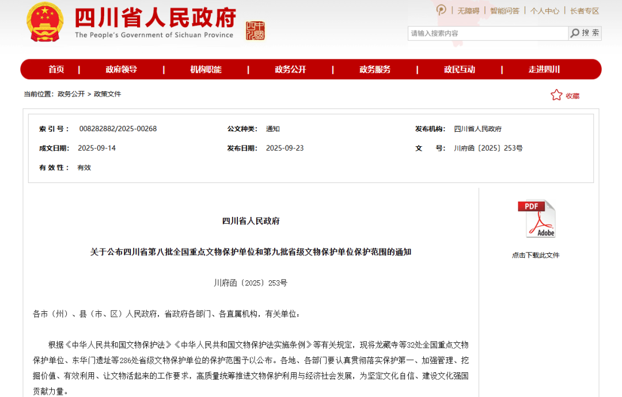Click the red Sichuan seal icon
Viewport: 622px width, 397px height.
coord(255,30)
